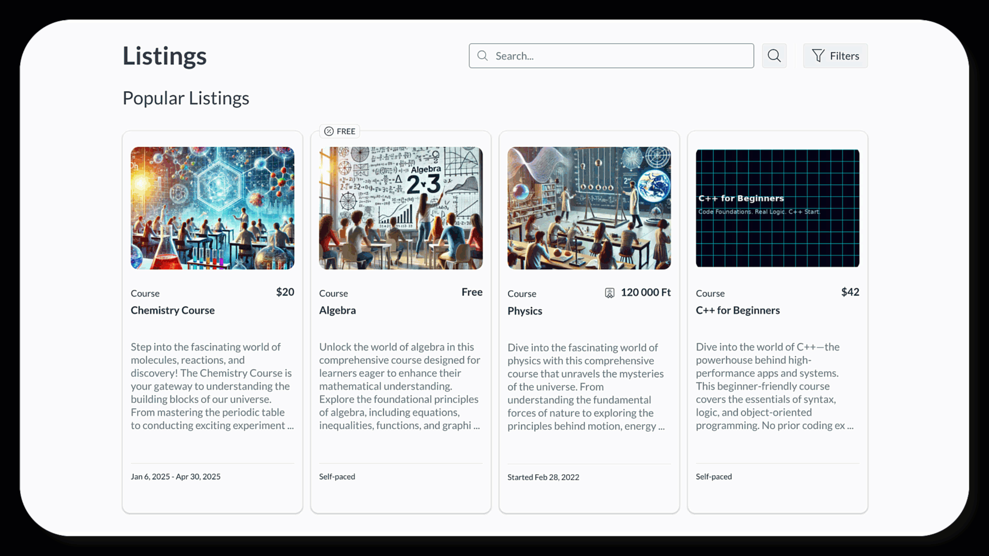
Task: Click the Free price label on Algebra card
Action: 471,292
